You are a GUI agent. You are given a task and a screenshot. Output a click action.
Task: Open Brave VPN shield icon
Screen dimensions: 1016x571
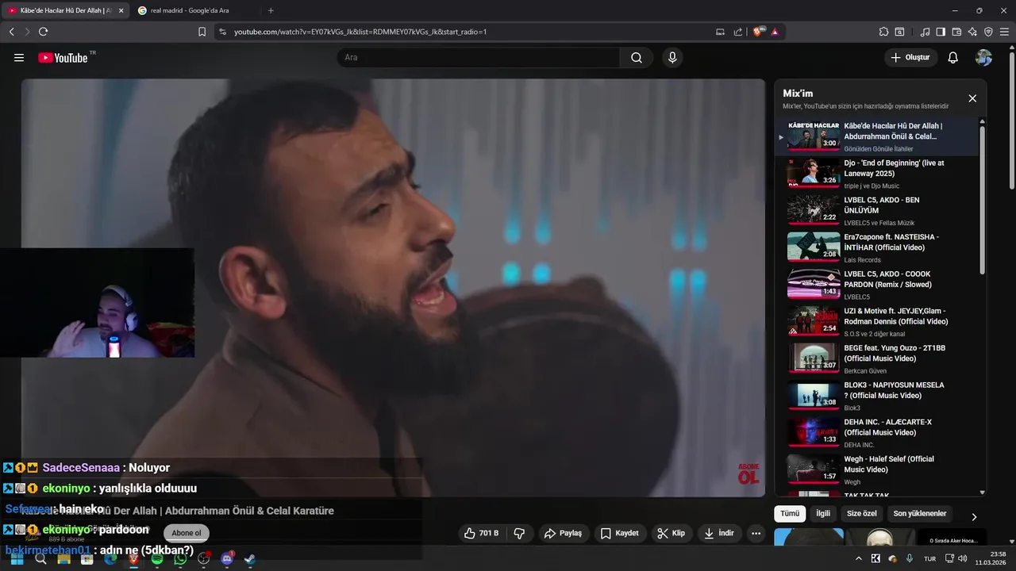[x=988, y=32]
